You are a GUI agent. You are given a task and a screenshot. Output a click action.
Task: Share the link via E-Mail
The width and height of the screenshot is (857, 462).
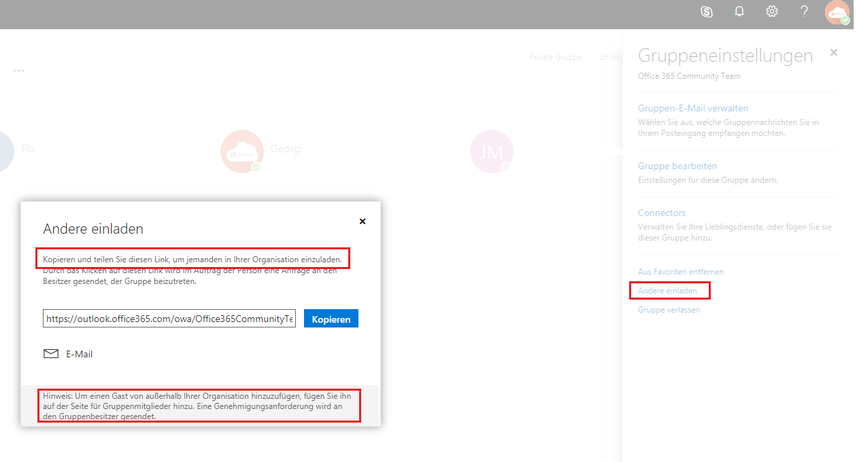79,354
